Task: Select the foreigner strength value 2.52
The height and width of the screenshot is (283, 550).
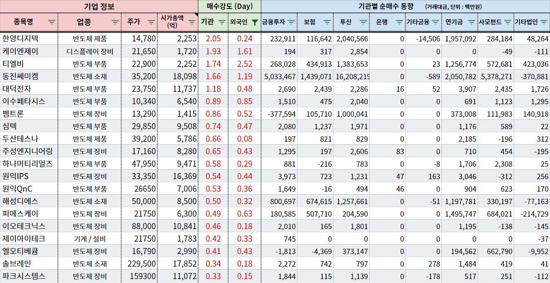Action: coord(245,64)
